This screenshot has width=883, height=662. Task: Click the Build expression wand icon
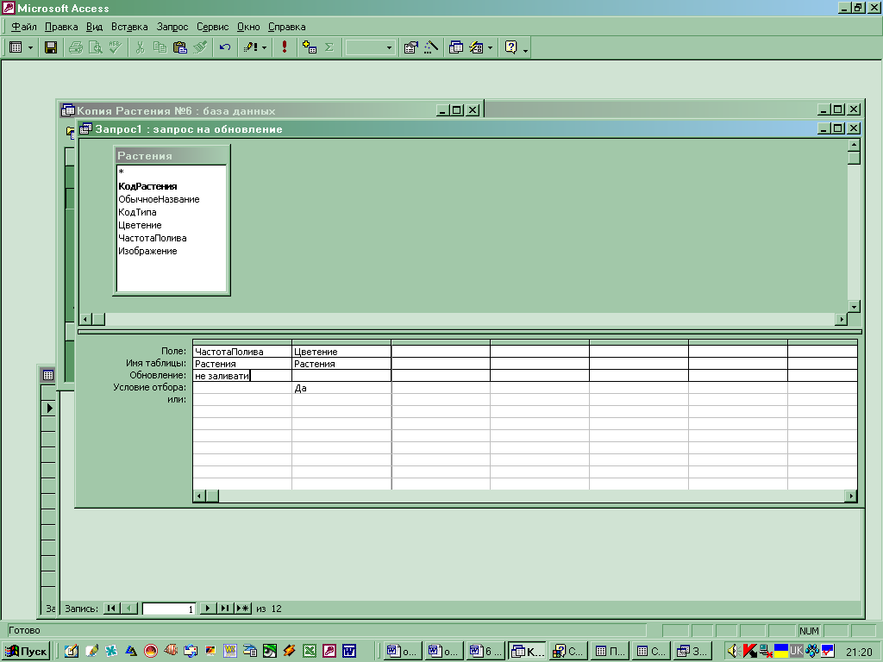(431, 47)
